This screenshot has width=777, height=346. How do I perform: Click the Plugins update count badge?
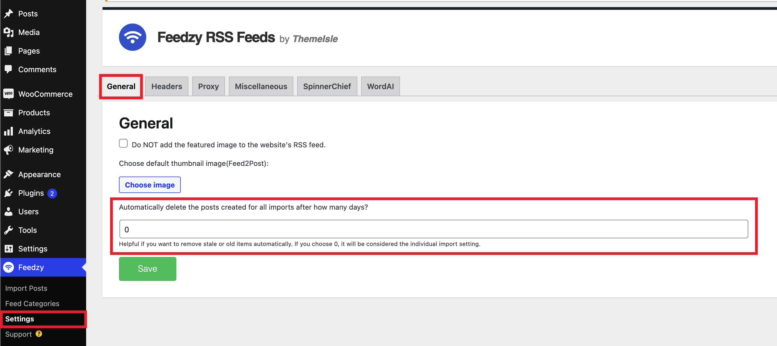pyautogui.click(x=52, y=193)
